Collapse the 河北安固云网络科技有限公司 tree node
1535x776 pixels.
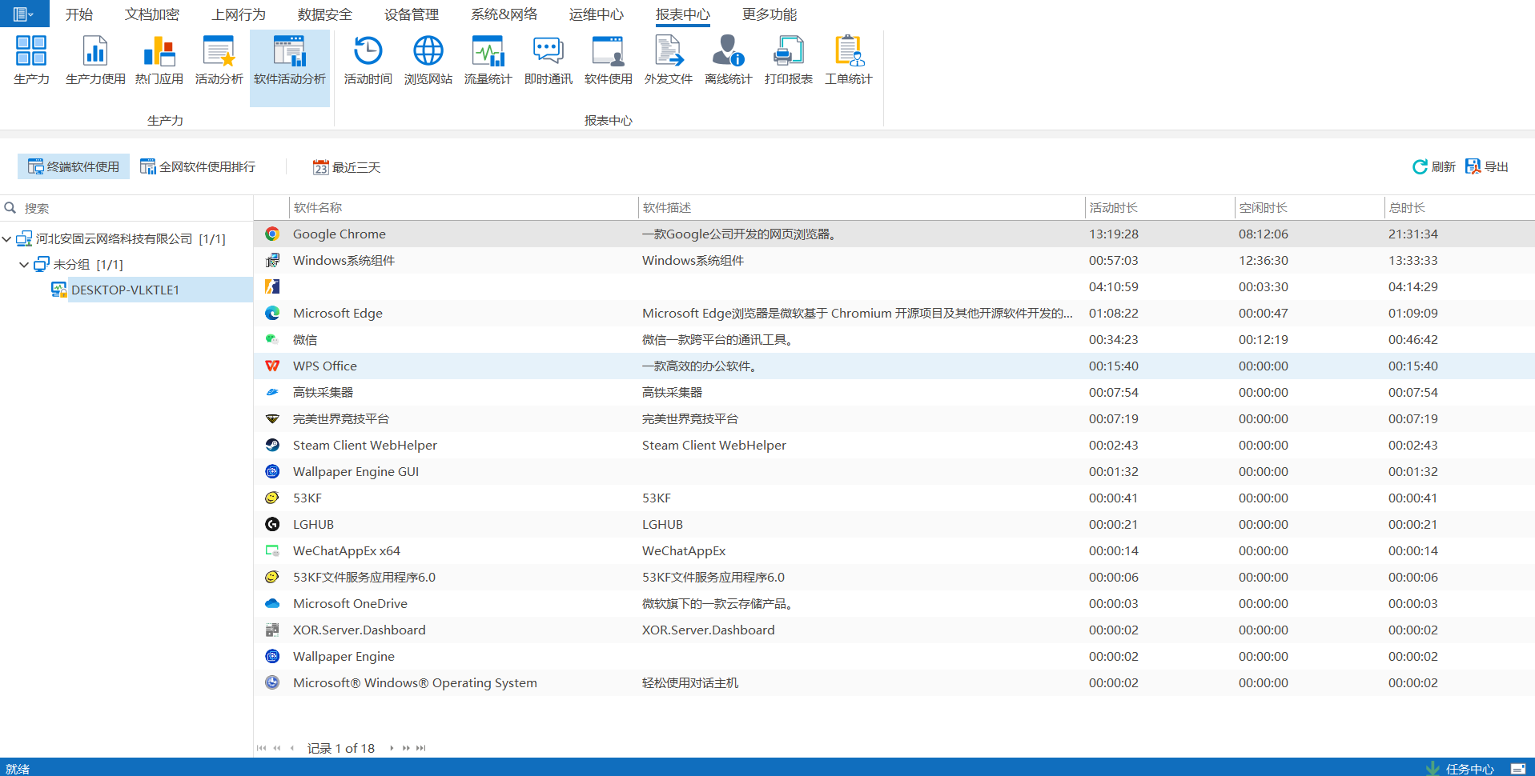(7, 239)
